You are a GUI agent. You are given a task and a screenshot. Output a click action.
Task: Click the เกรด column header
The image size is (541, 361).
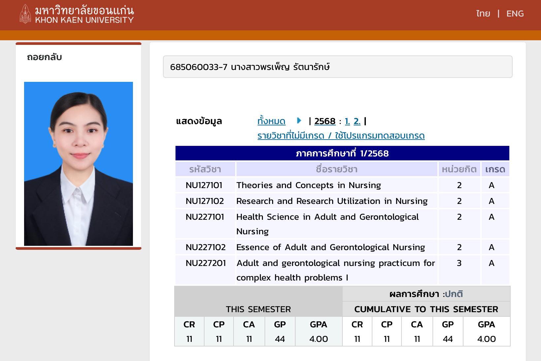click(x=495, y=169)
